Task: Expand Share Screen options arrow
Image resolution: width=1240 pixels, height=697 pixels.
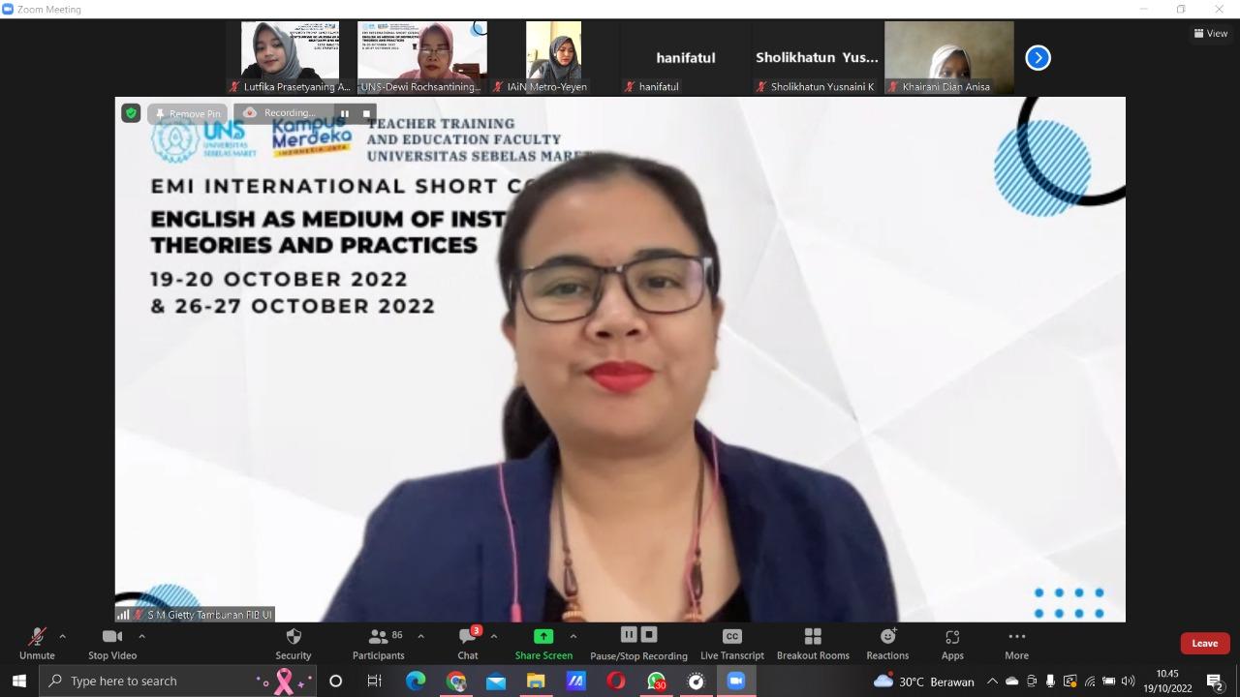Action: pyautogui.click(x=573, y=636)
